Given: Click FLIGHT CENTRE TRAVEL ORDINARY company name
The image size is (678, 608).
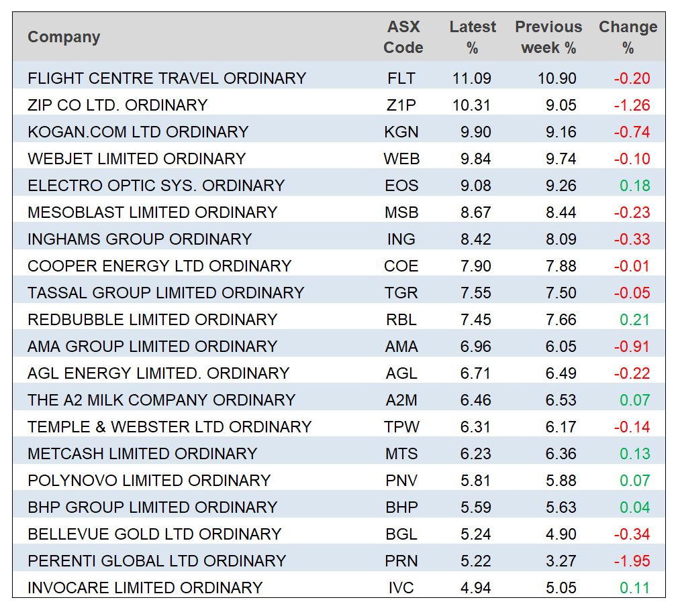Looking at the screenshot, I should tap(166, 78).
